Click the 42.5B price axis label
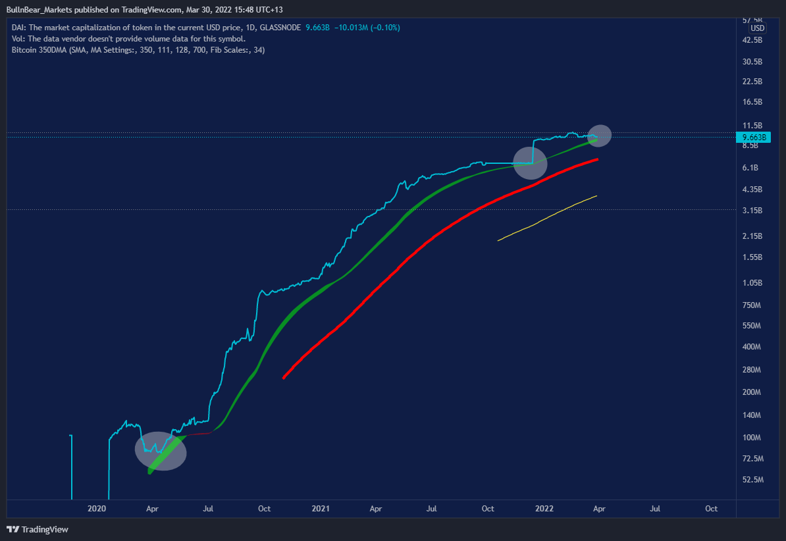Image resolution: width=786 pixels, height=541 pixels. click(x=752, y=39)
